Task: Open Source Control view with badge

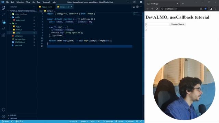Action: (x=3, y=22)
